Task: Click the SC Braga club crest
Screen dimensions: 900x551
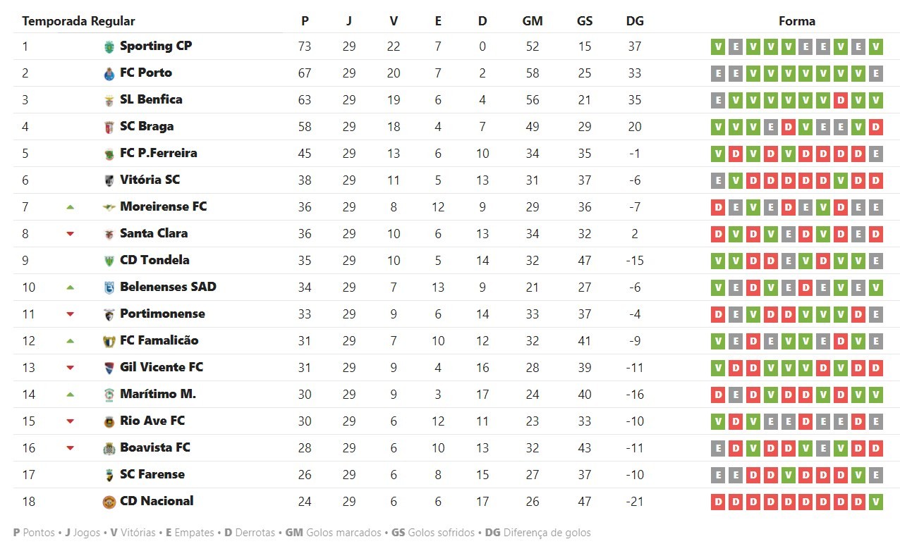Action: [109, 128]
